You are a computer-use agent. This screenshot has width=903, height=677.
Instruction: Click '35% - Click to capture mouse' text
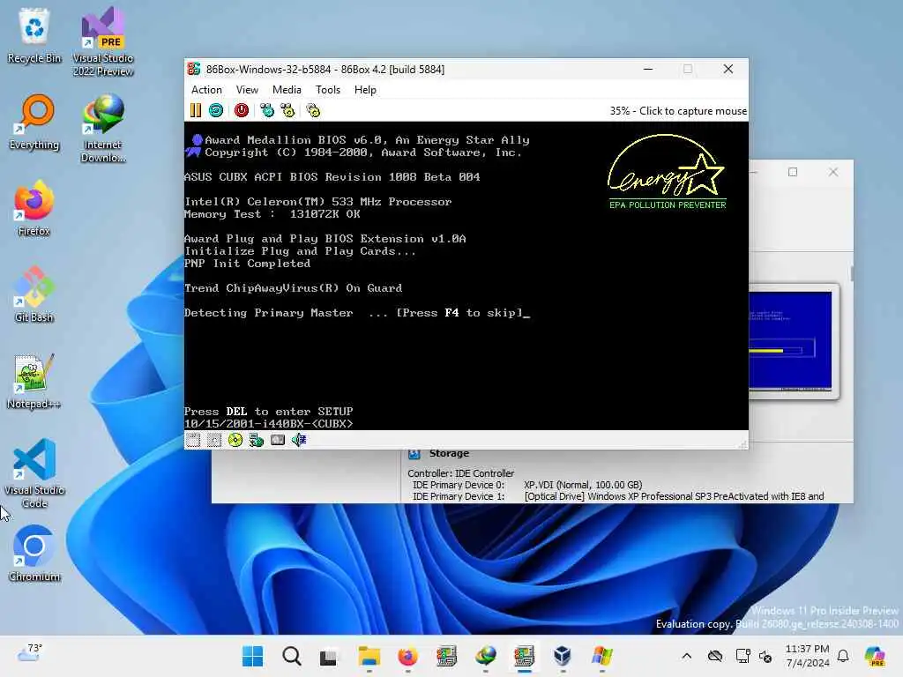[678, 110]
